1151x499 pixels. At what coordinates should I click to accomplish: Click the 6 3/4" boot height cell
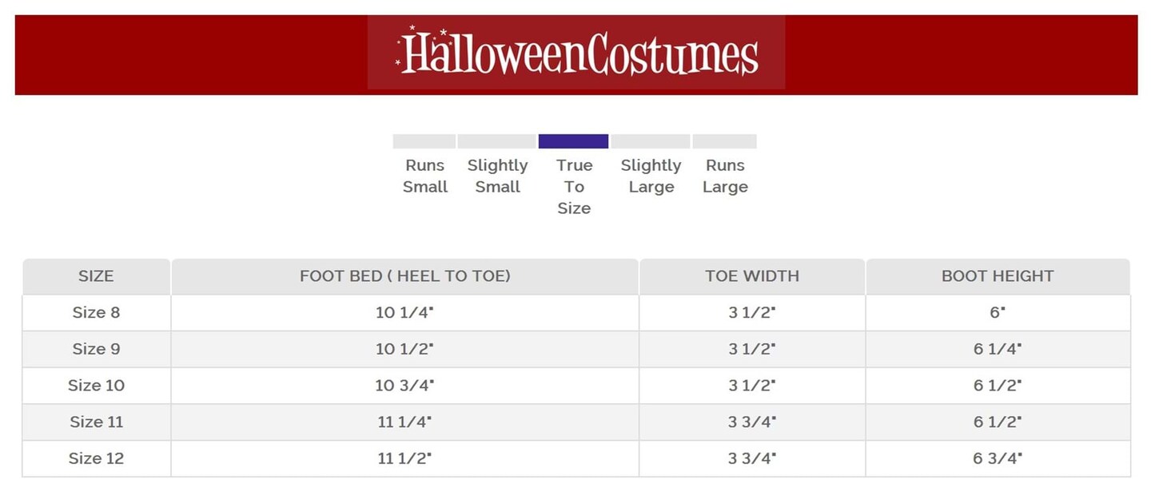tap(997, 458)
